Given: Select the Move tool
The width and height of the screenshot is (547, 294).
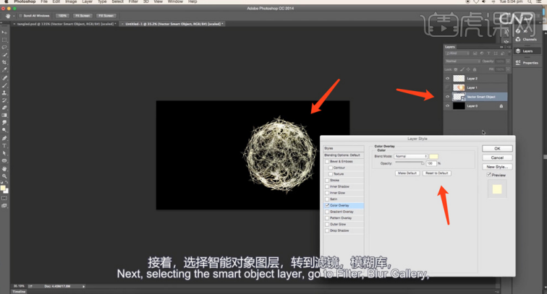Looking at the screenshot, I should pyautogui.click(x=4, y=33).
